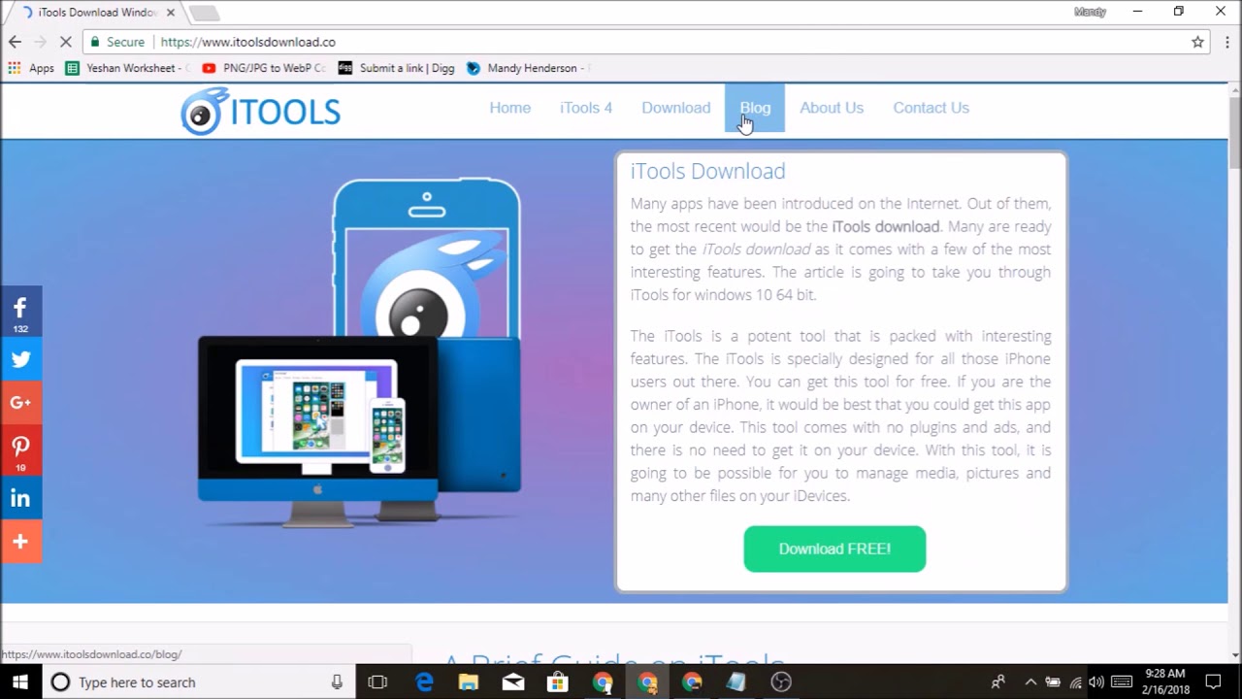The image size is (1242, 699).
Task: Open the iTools 4 menu item
Action: point(586,108)
